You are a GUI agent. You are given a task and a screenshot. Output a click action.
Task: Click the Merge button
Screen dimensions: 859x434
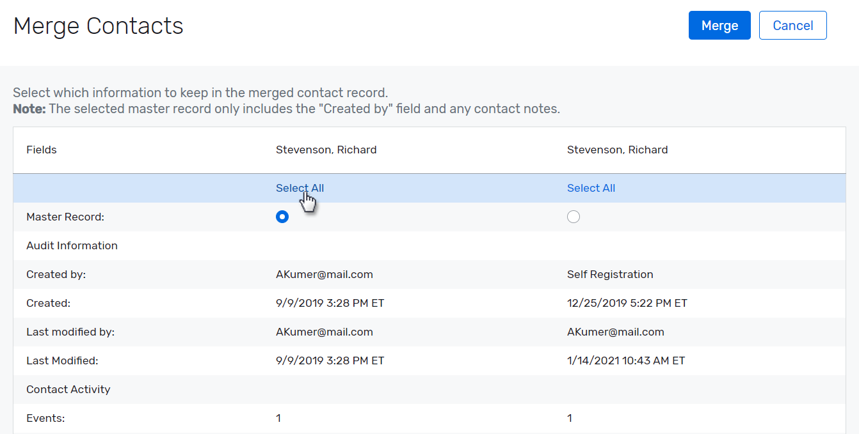719,25
